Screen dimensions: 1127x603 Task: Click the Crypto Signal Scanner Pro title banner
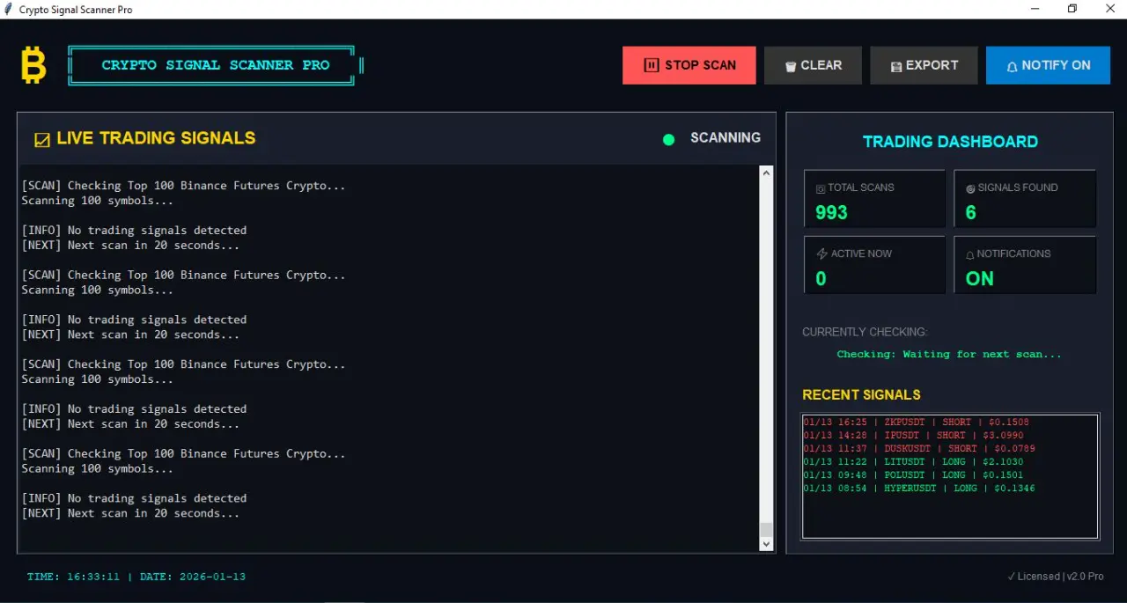tap(216, 65)
